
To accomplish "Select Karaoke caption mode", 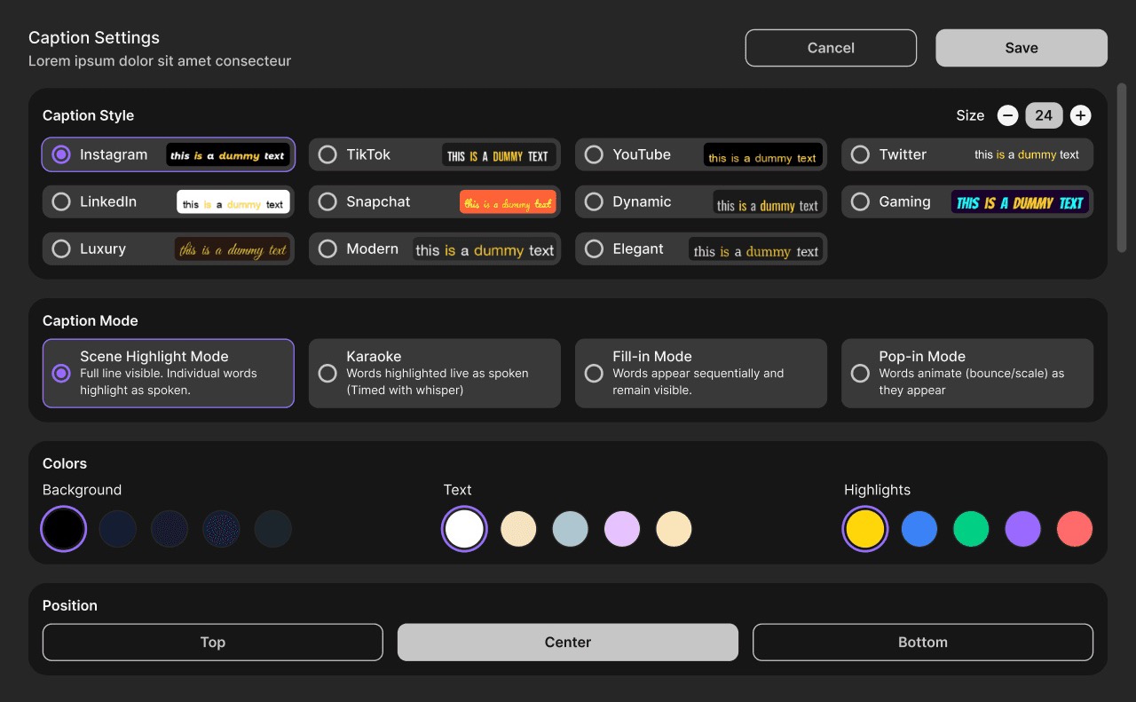I will (435, 373).
